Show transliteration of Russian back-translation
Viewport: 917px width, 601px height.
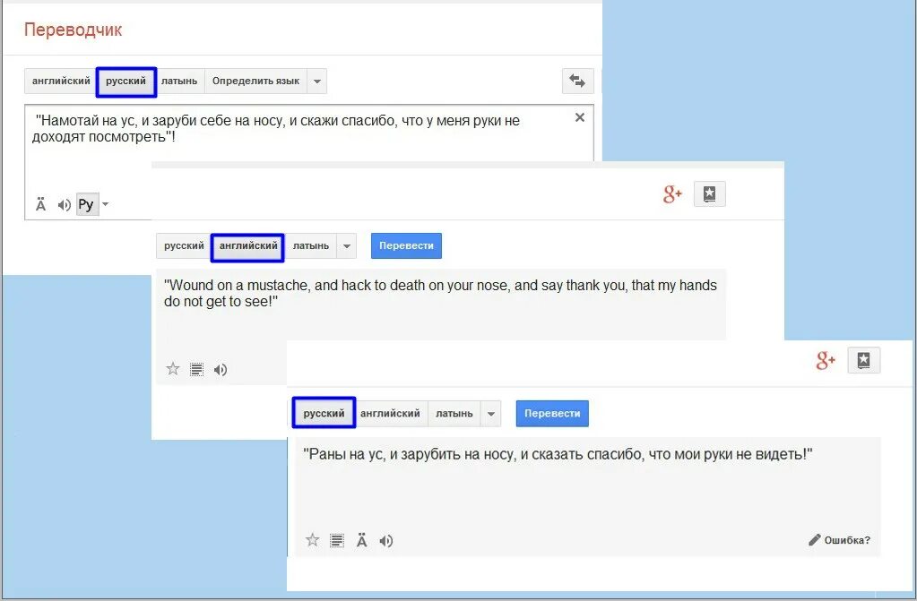[361, 541]
